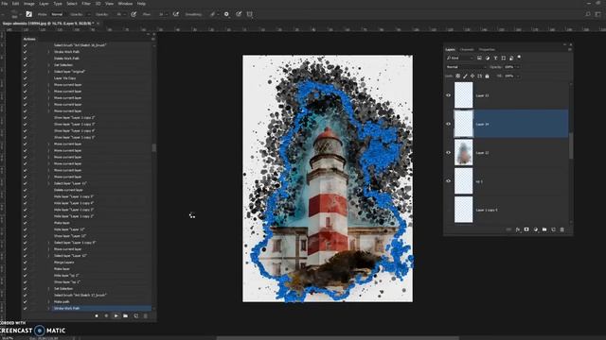Show the Layer 1 copy 5 layer
The image size is (606, 340).
(x=448, y=210)
